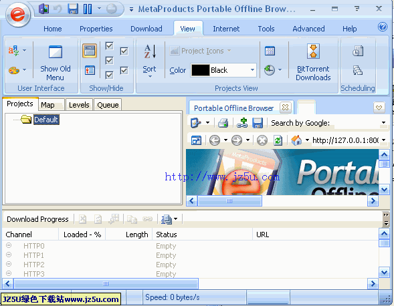Open the Advanced ribbon tab
The width and height of the screenshot is (394, 306).
(x=308, y=29)
